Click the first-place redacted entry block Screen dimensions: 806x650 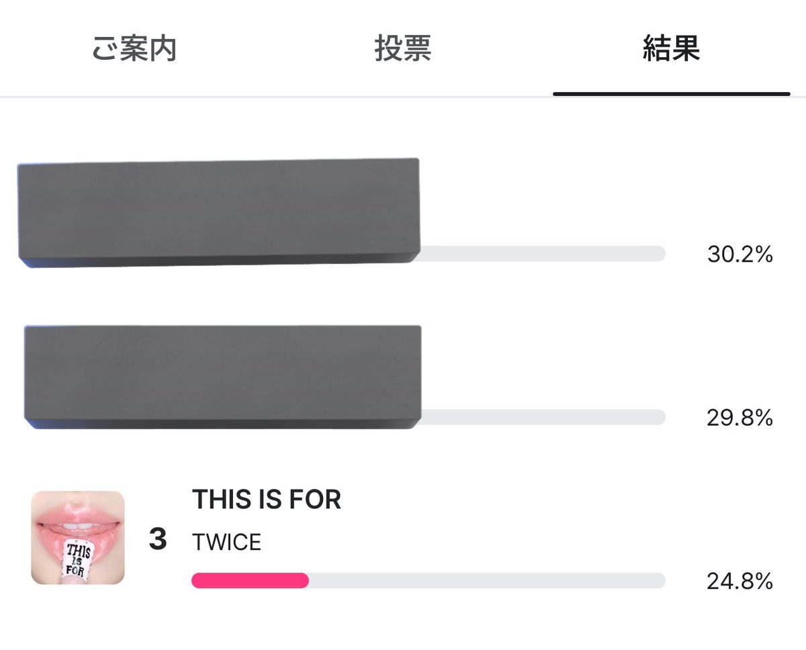tap(218, 213)
